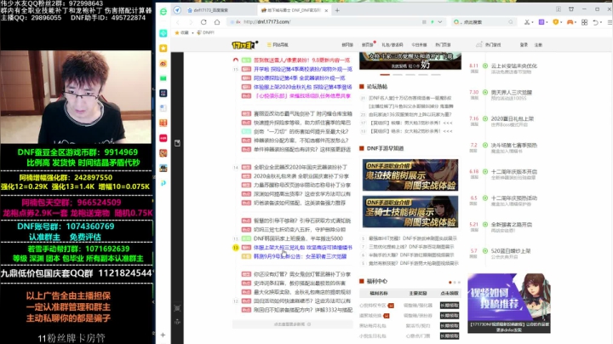
Task: Expand the purple extension dropdown arrow
Action: click(546, 22)
